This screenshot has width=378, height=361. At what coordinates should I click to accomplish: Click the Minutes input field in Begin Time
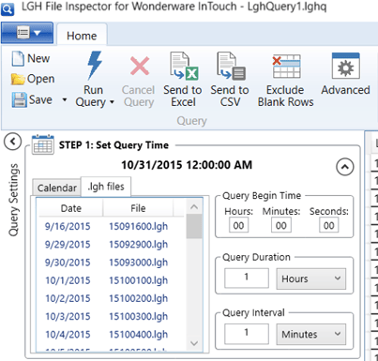281,225
